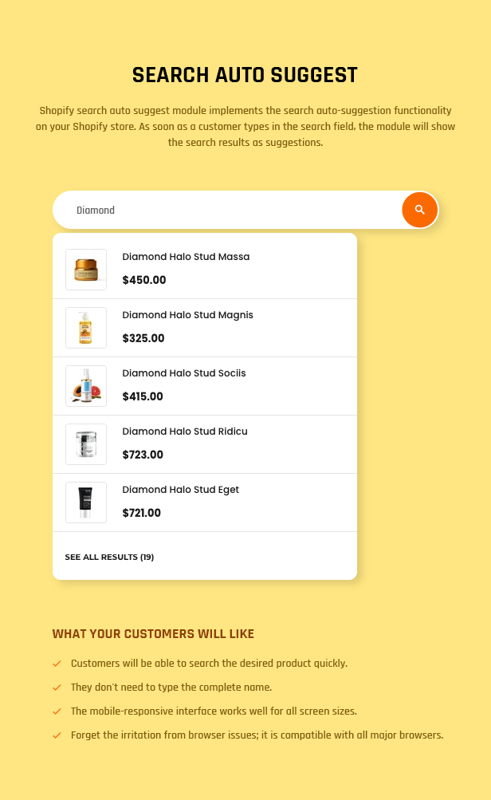Click checkmark beside search desired product quickly
Screen dimensions: 491x800
point(57,664)
